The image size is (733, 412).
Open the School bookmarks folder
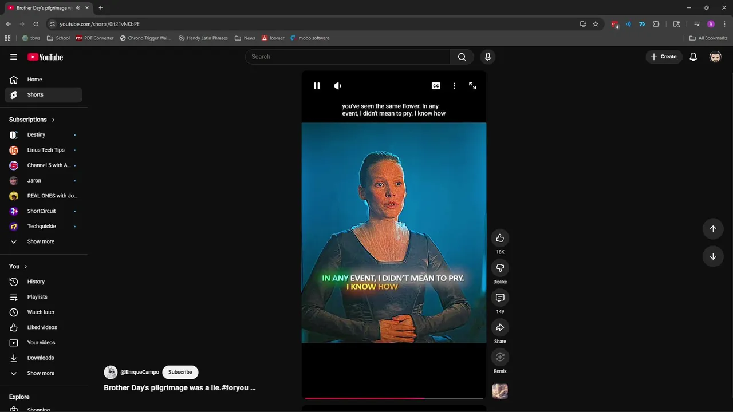[58, 38]
